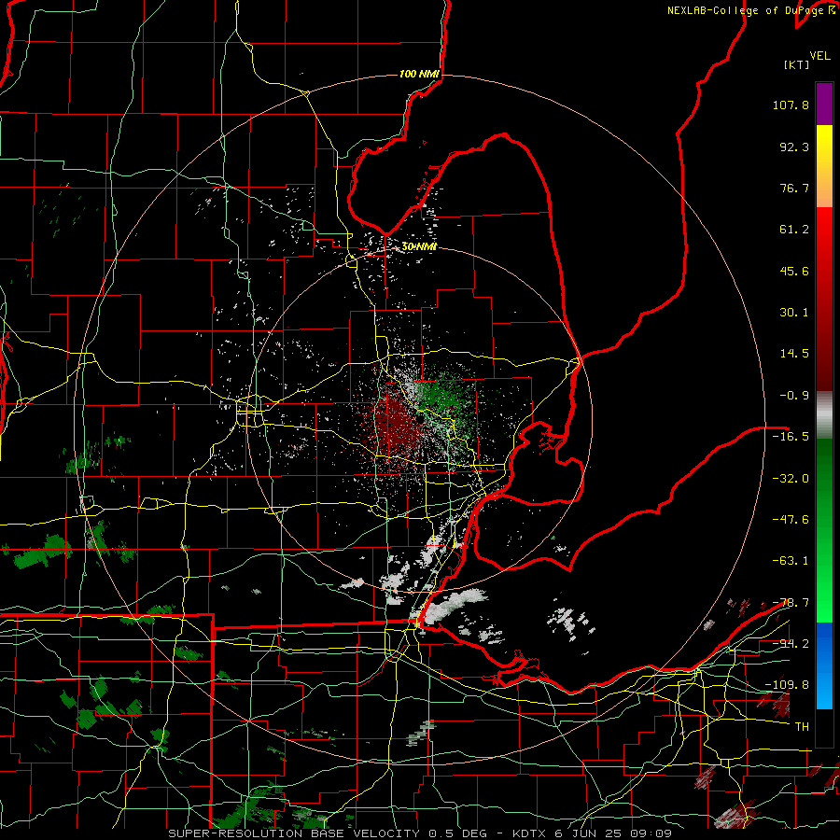Click the -0.9 velocity scale value

[794, 396]
